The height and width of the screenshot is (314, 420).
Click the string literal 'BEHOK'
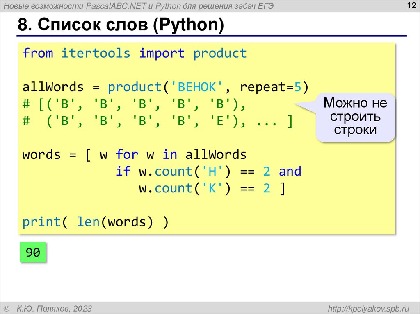tap(198, 86)
